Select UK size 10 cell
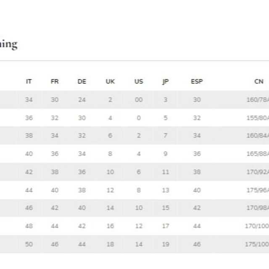The height and width of the screenshot is (269, 269). pyautogui.click(x=110, y=172)
